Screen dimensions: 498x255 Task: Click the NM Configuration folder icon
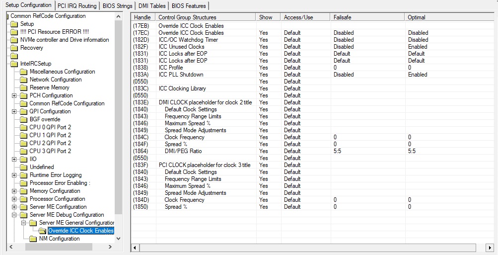(33, 239)
